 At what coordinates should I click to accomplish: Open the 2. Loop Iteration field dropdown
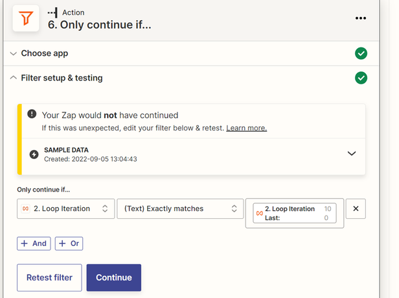pos(65,208)
